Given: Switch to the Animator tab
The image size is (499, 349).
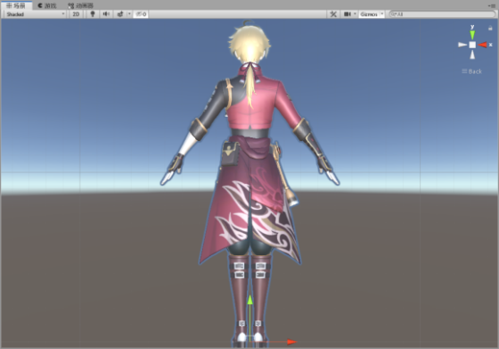Looking at the screenshot, I should click(x=81, y=5).
